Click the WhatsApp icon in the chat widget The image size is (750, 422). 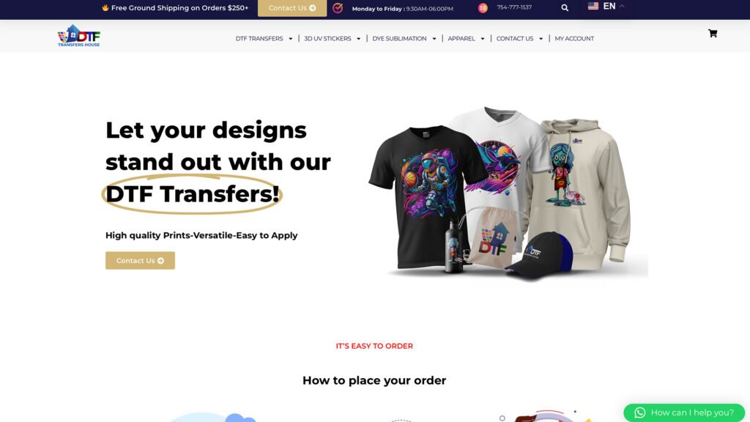coord(639,412)
